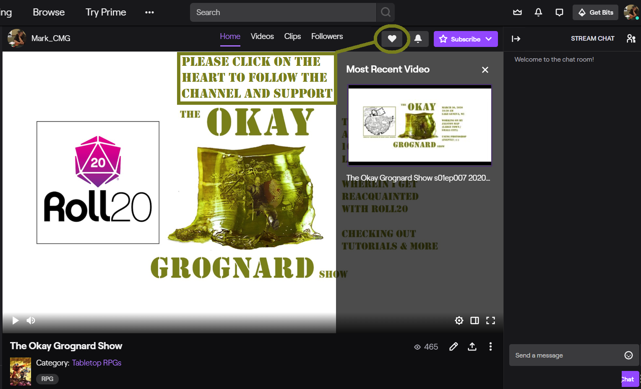Open the more options ellipsis menu
641x389 pixels.
point(149,13)
